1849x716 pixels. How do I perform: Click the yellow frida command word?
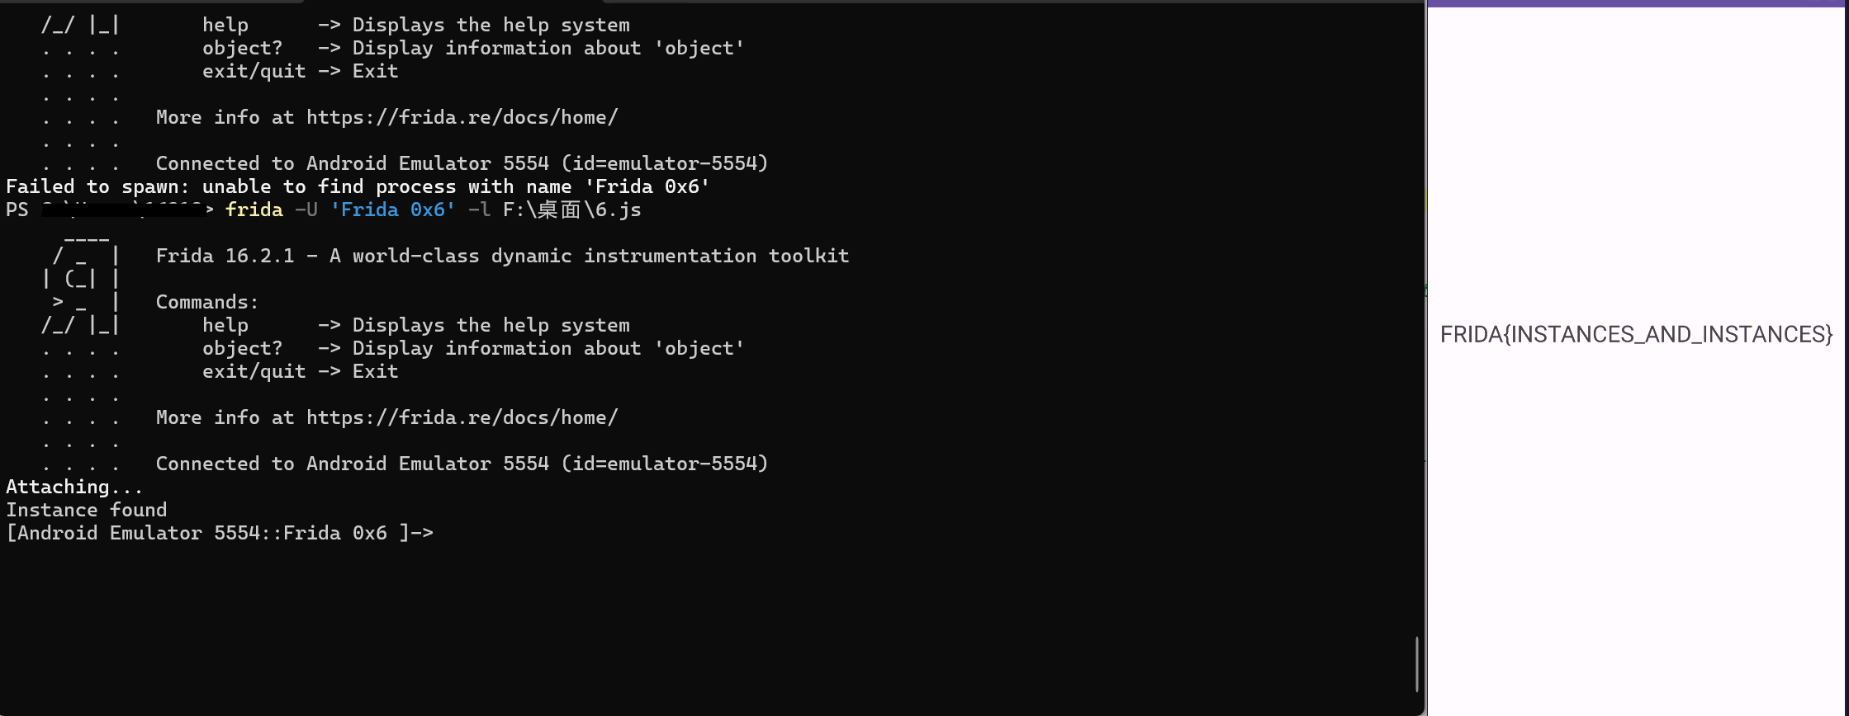(x=254, y=210)
